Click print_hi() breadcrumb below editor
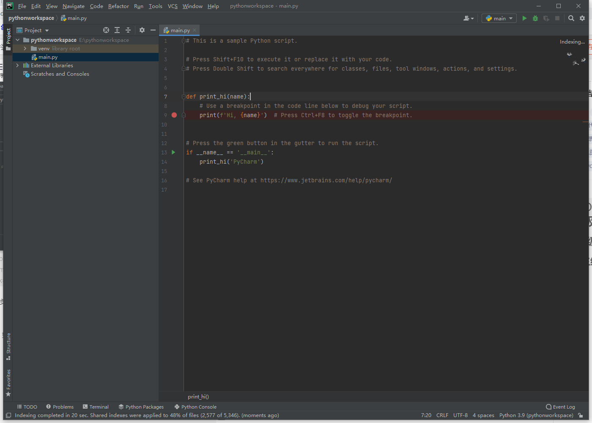The width and height of the screenshot is (592, 423). click(198, 397)
